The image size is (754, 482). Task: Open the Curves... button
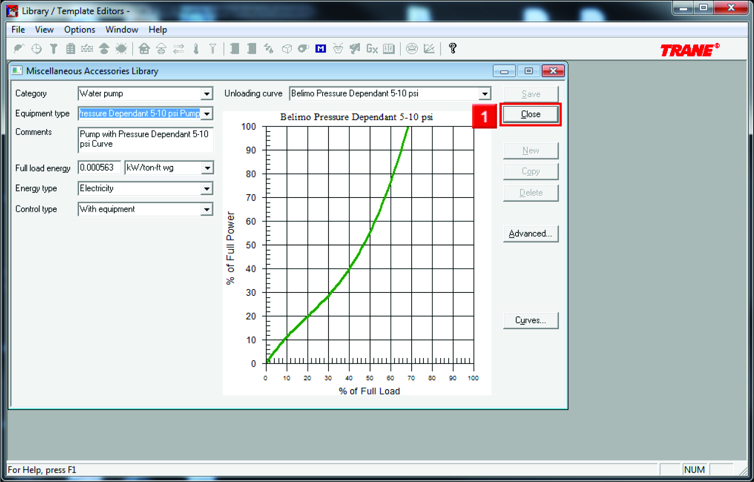pos(531,320)
